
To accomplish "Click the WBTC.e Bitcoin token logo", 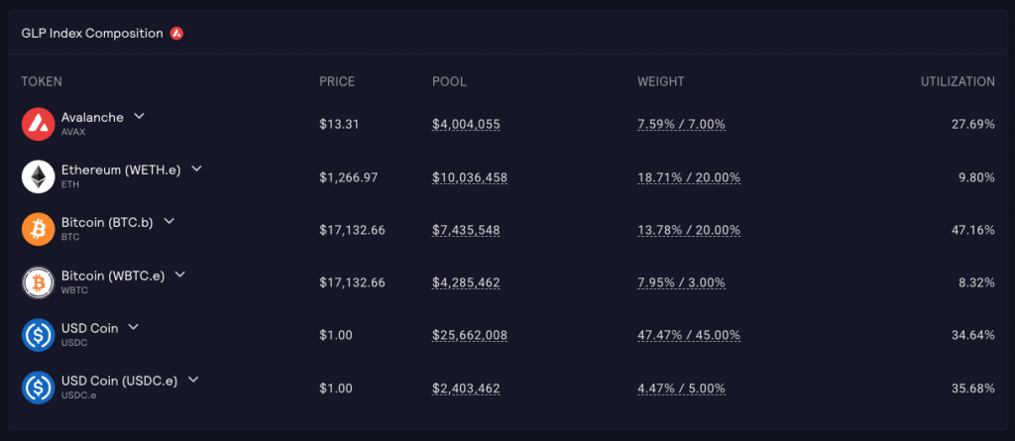I will [38, 283].
